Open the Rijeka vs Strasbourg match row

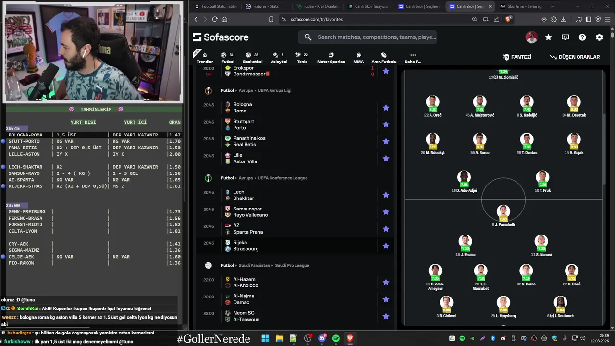[295, 246]
